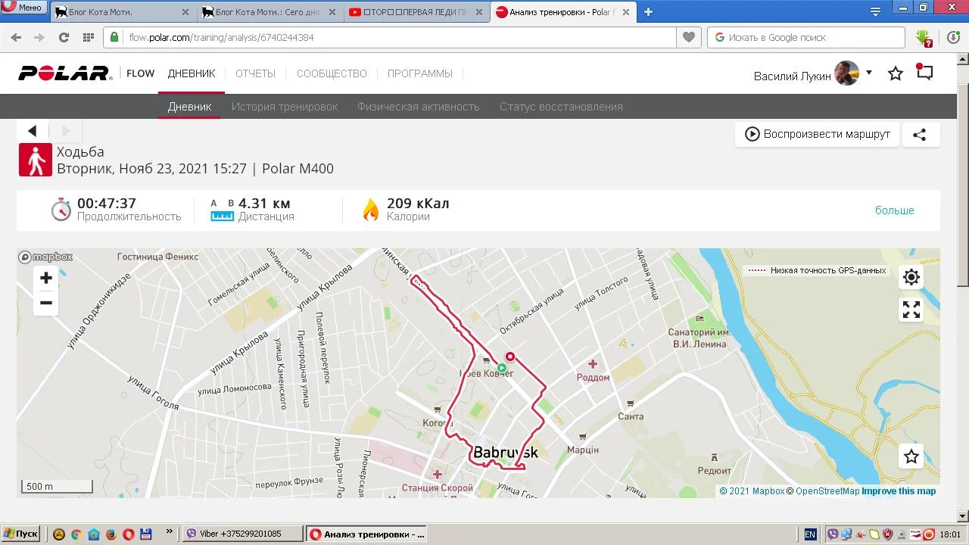Click the star icon on map corner
Image resolution: width=969 pixels, height=545 pixels.
pos(911,456)
